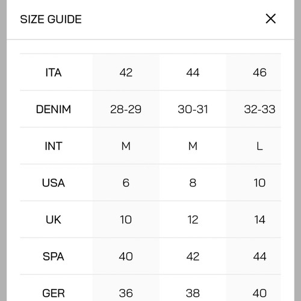Screen dimensions: 301x301
Task: Choose DENIM size 32-33
Action: (x=259, y=109)
